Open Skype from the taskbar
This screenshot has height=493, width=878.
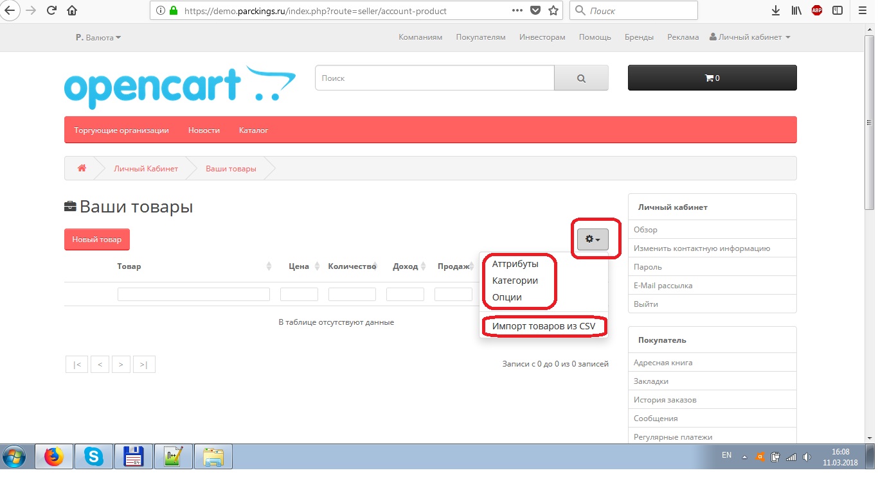tap(94, 457)
